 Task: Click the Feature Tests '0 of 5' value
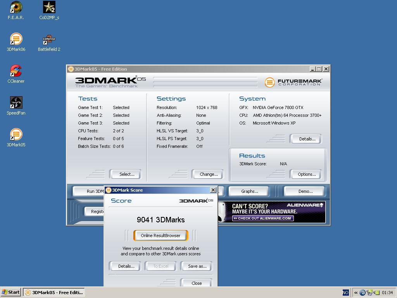118,139
